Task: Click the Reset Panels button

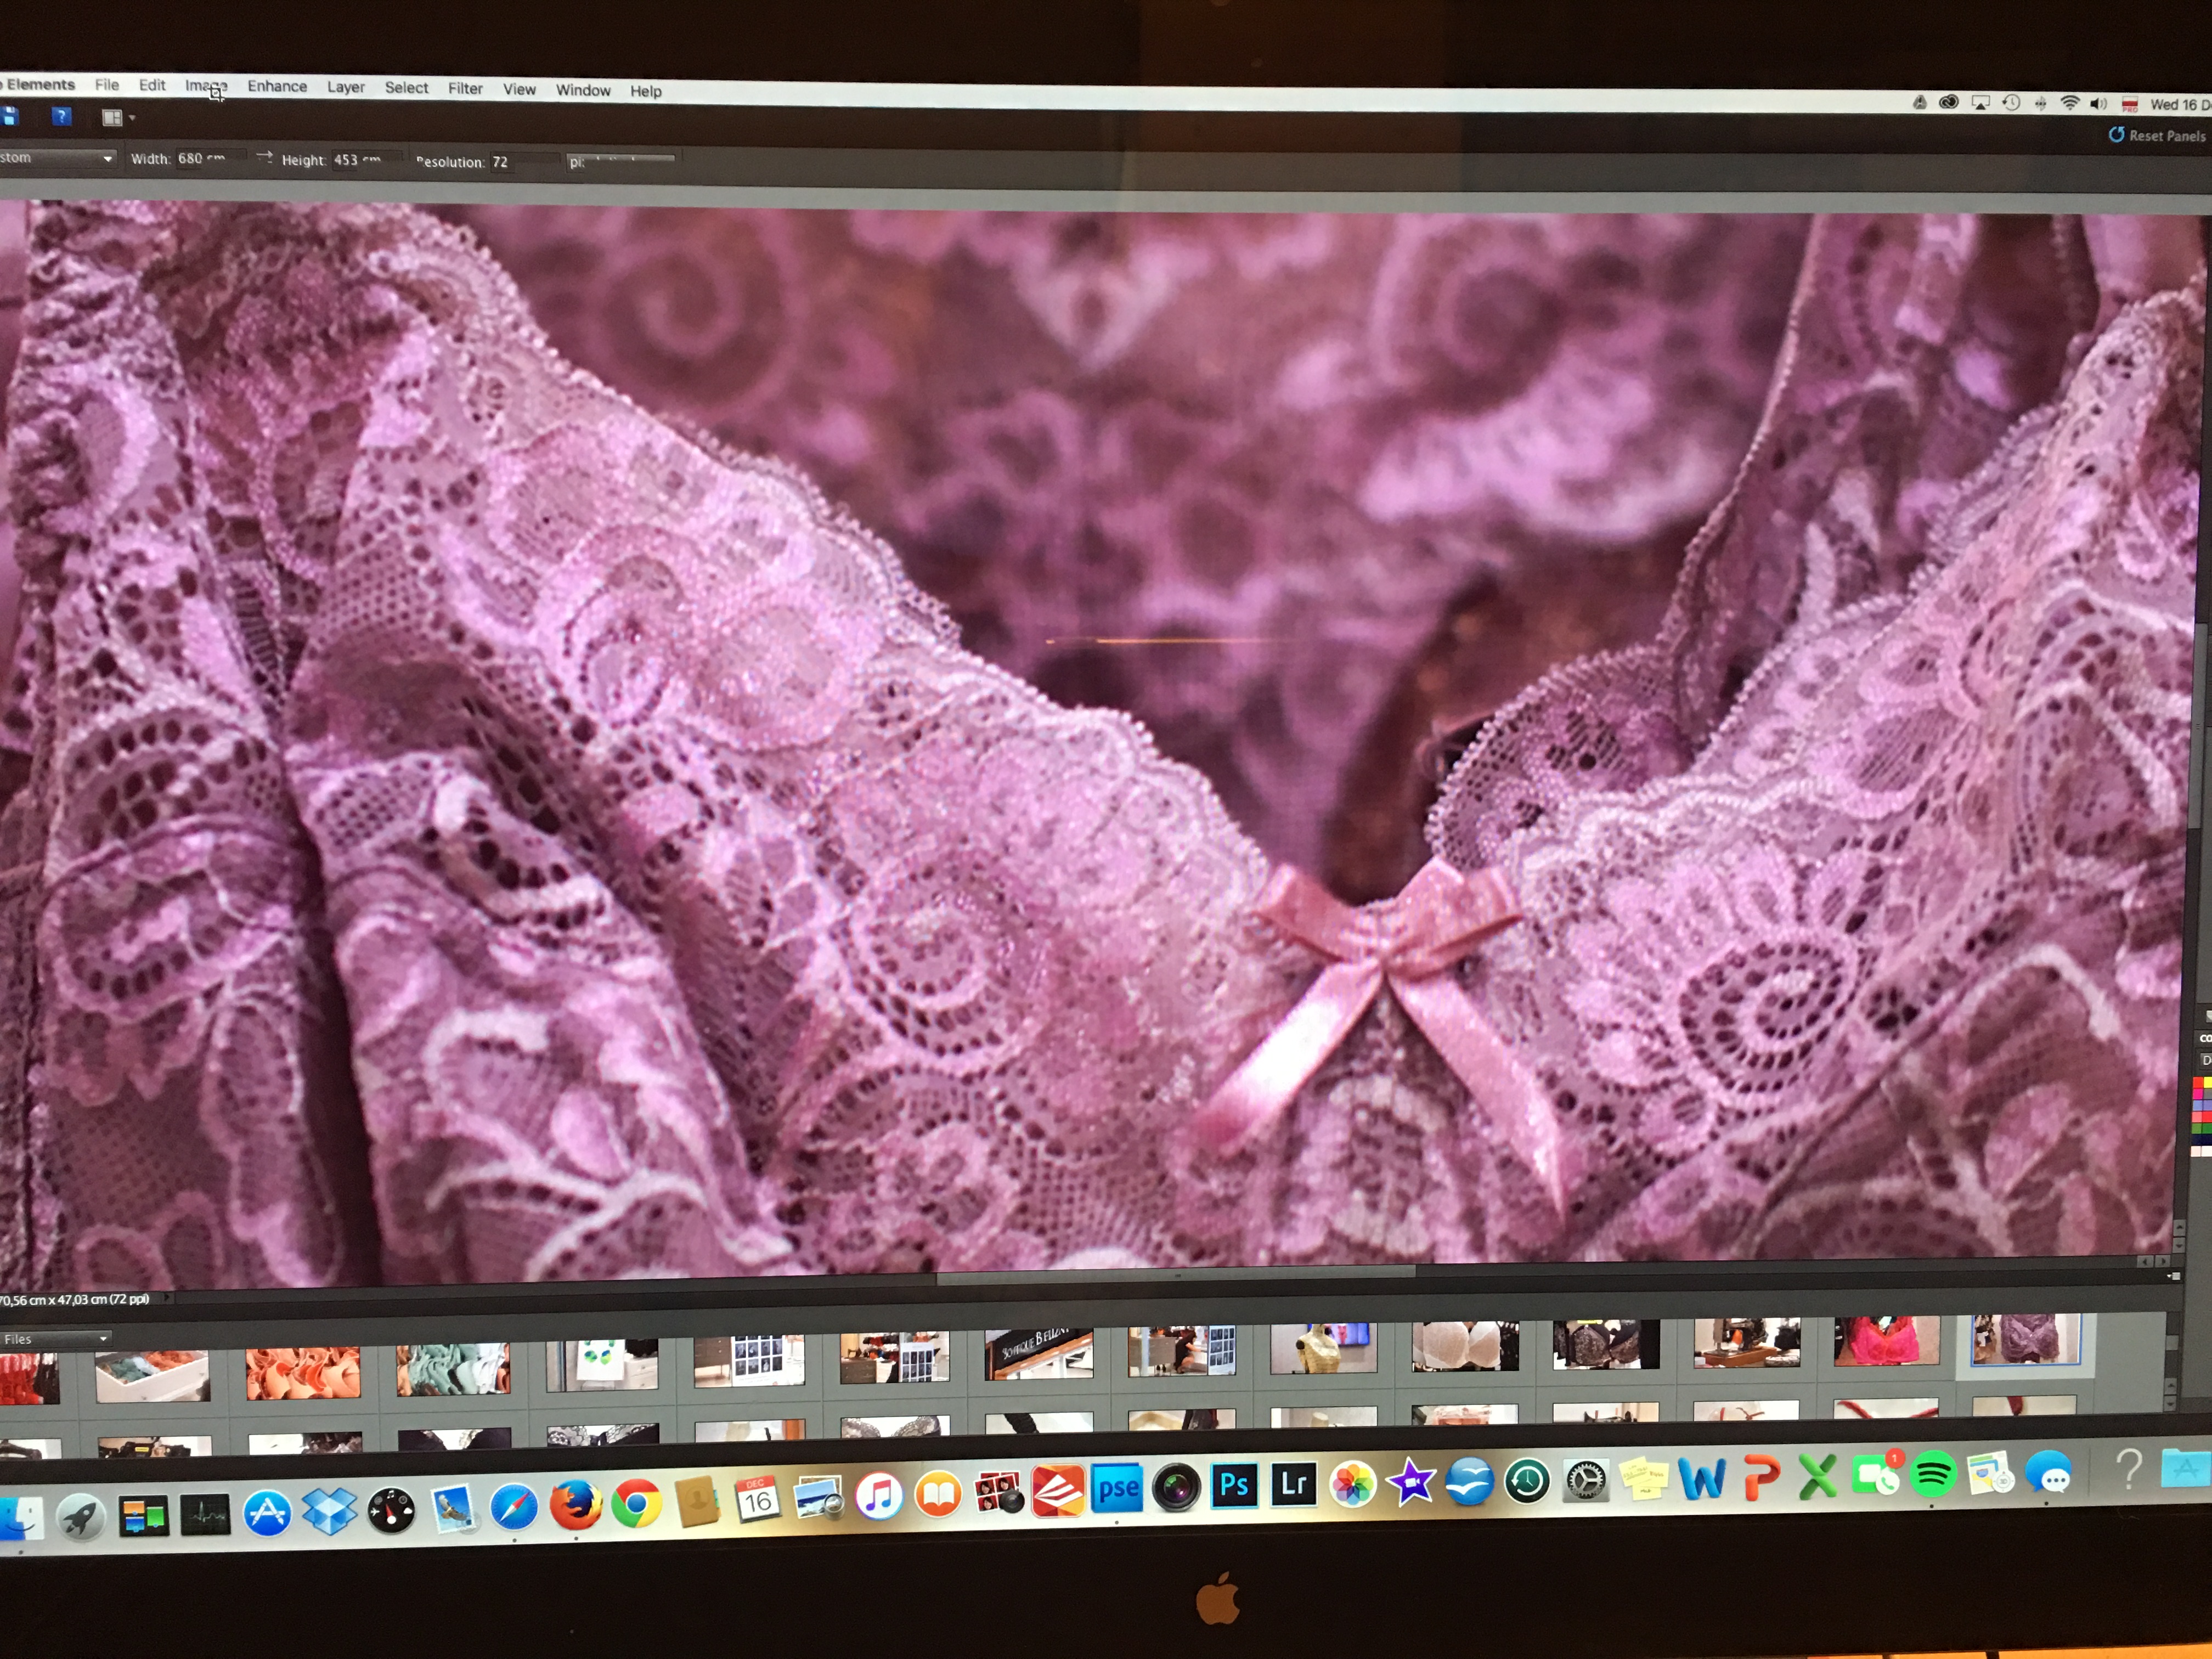Action: pos(2157,135)
